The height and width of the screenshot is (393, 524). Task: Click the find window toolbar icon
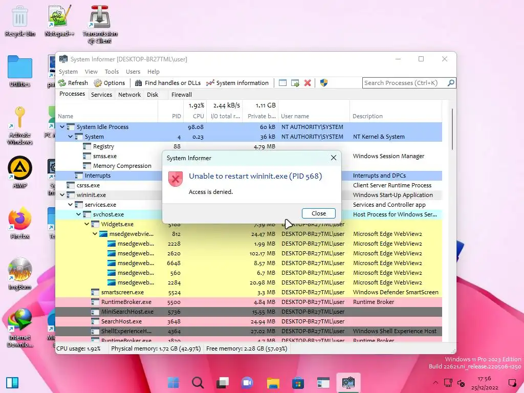282,83
